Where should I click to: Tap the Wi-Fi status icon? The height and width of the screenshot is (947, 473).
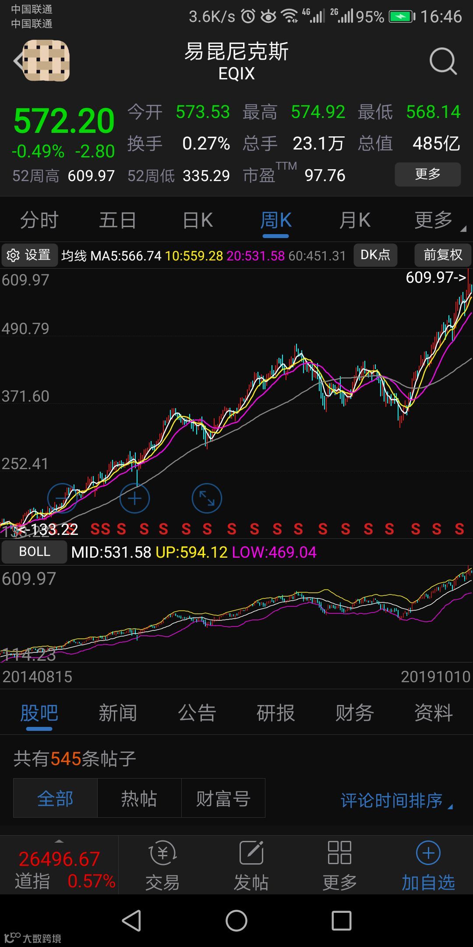(289, 16)
